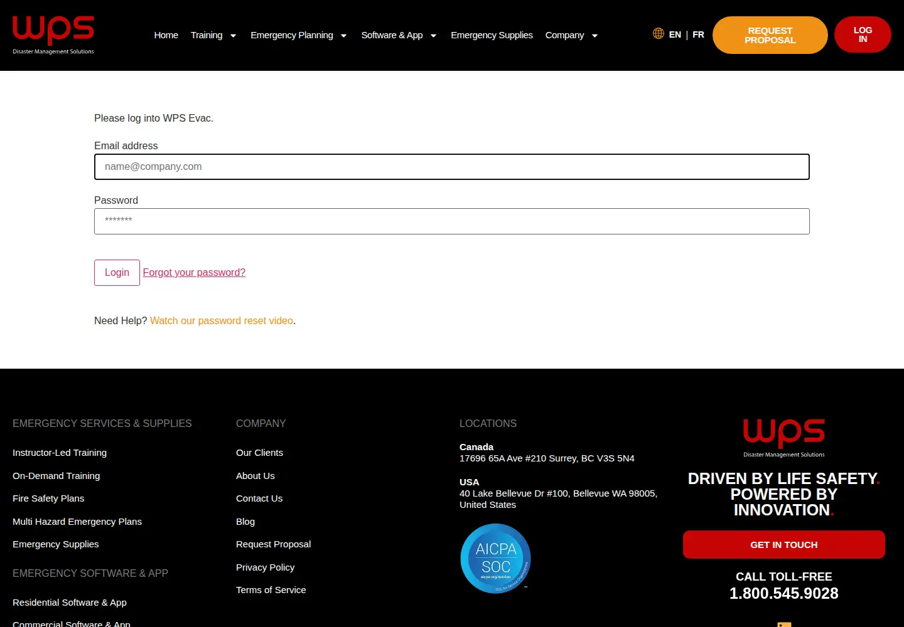Viewport: 904px width, 627px height.
Task: Open Terms of Service footer link
Action: point(271,590)
